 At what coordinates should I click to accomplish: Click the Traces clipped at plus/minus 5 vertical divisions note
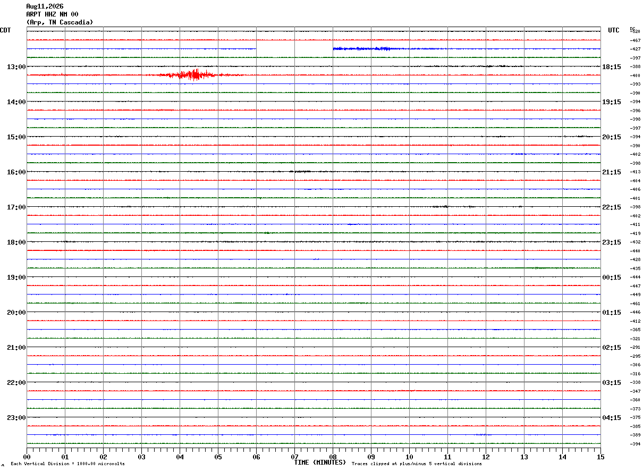(417, 464)
